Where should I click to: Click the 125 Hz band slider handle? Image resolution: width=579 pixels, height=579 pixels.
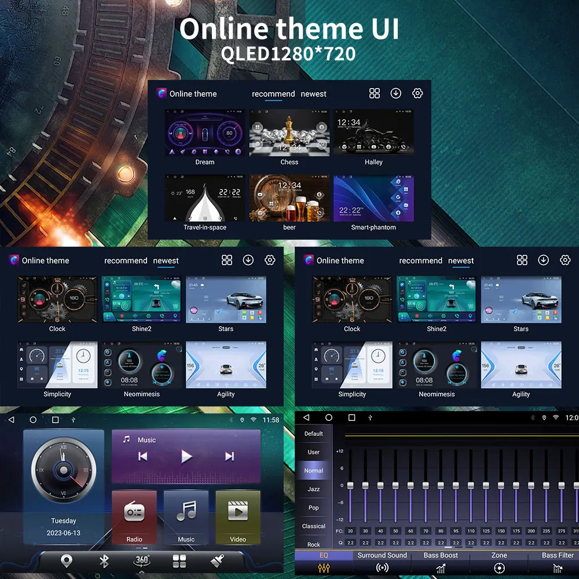pos(486,485)
